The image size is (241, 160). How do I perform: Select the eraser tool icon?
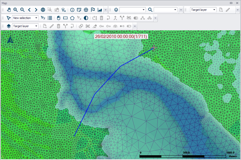[95, 26]
